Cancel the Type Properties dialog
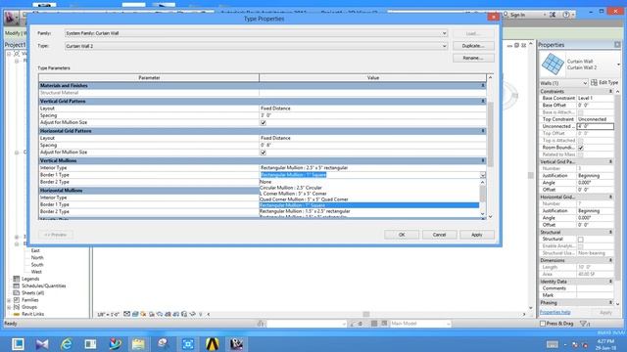The width and height of the screenshot is (627, 352). point(439,235)
